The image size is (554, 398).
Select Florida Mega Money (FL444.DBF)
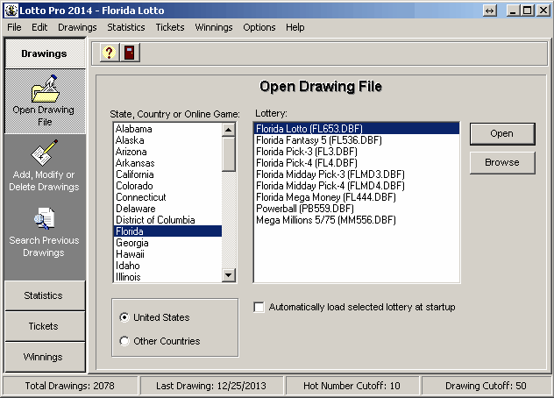[357, 197]
